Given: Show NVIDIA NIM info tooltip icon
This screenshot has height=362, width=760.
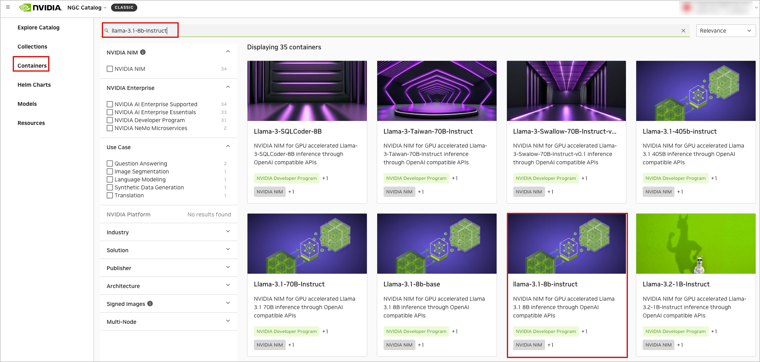Looking at the screenshot, I should click(x=143, y=52).
